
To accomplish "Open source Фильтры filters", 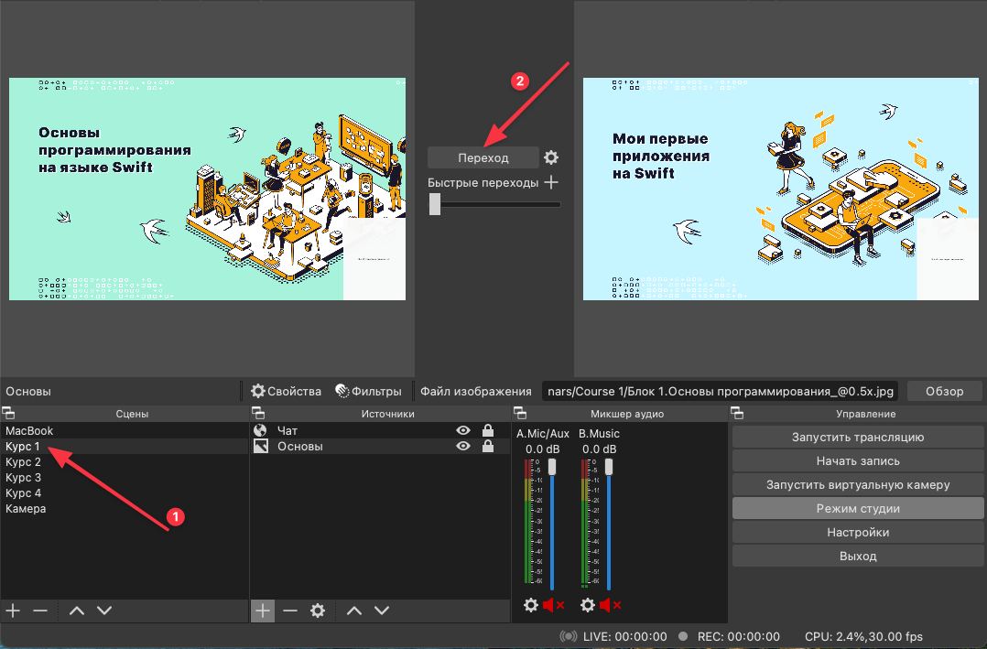I will point(368,391).
